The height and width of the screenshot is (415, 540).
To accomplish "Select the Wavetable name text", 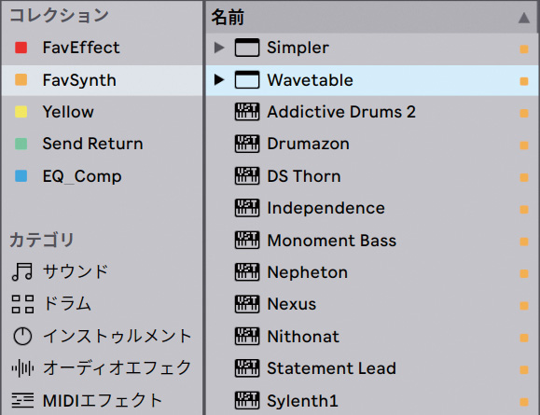I will (x=310, y=80).
